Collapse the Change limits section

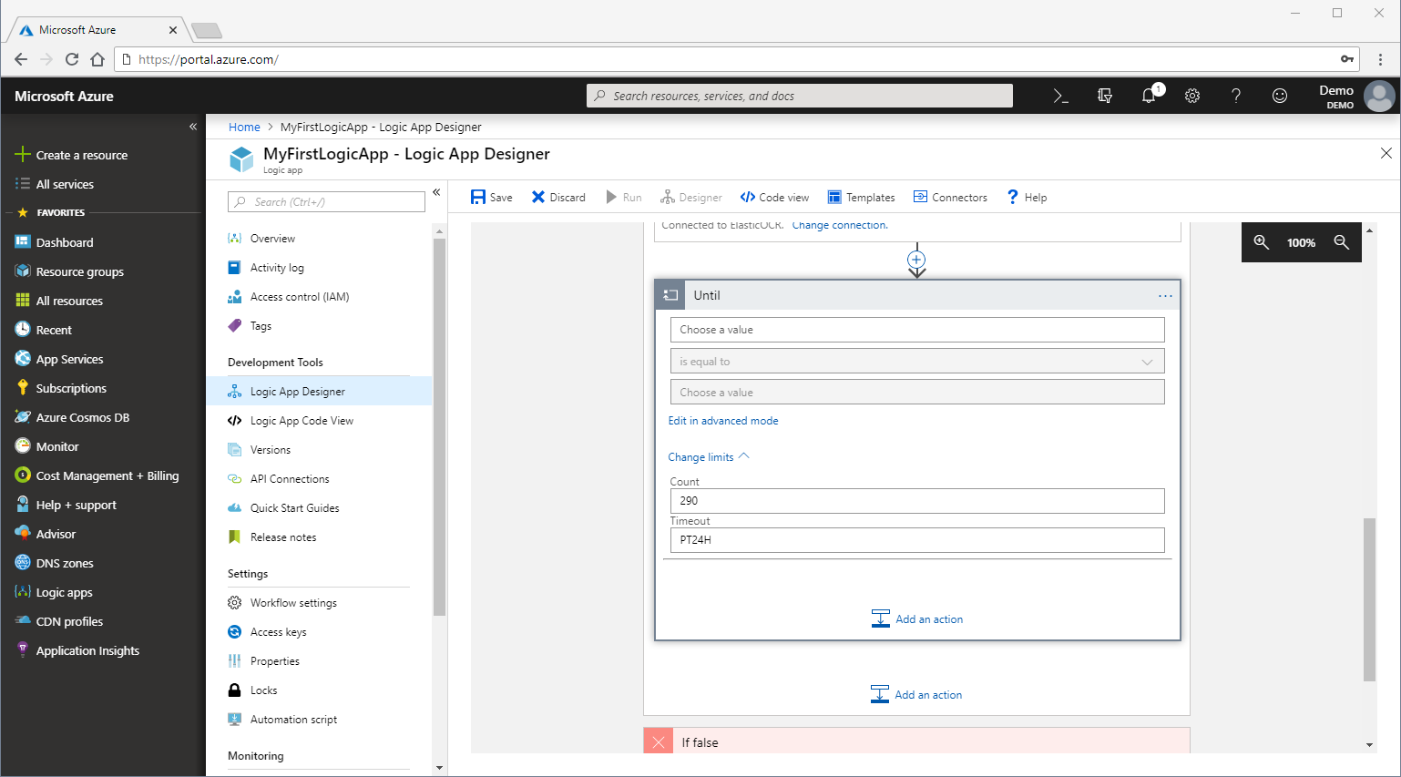[709, 456]
